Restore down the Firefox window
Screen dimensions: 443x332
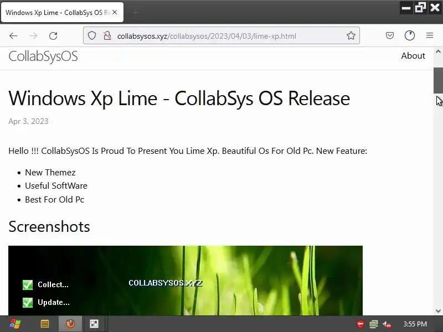tap(420, 8)
